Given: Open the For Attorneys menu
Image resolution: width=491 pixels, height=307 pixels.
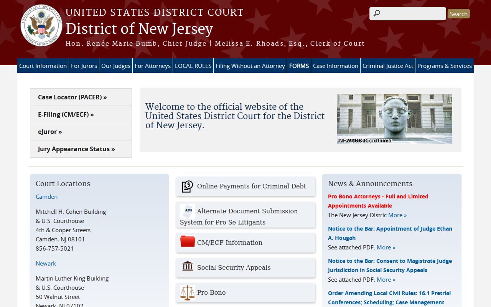Looking at the screenshot, I should 153,66.
